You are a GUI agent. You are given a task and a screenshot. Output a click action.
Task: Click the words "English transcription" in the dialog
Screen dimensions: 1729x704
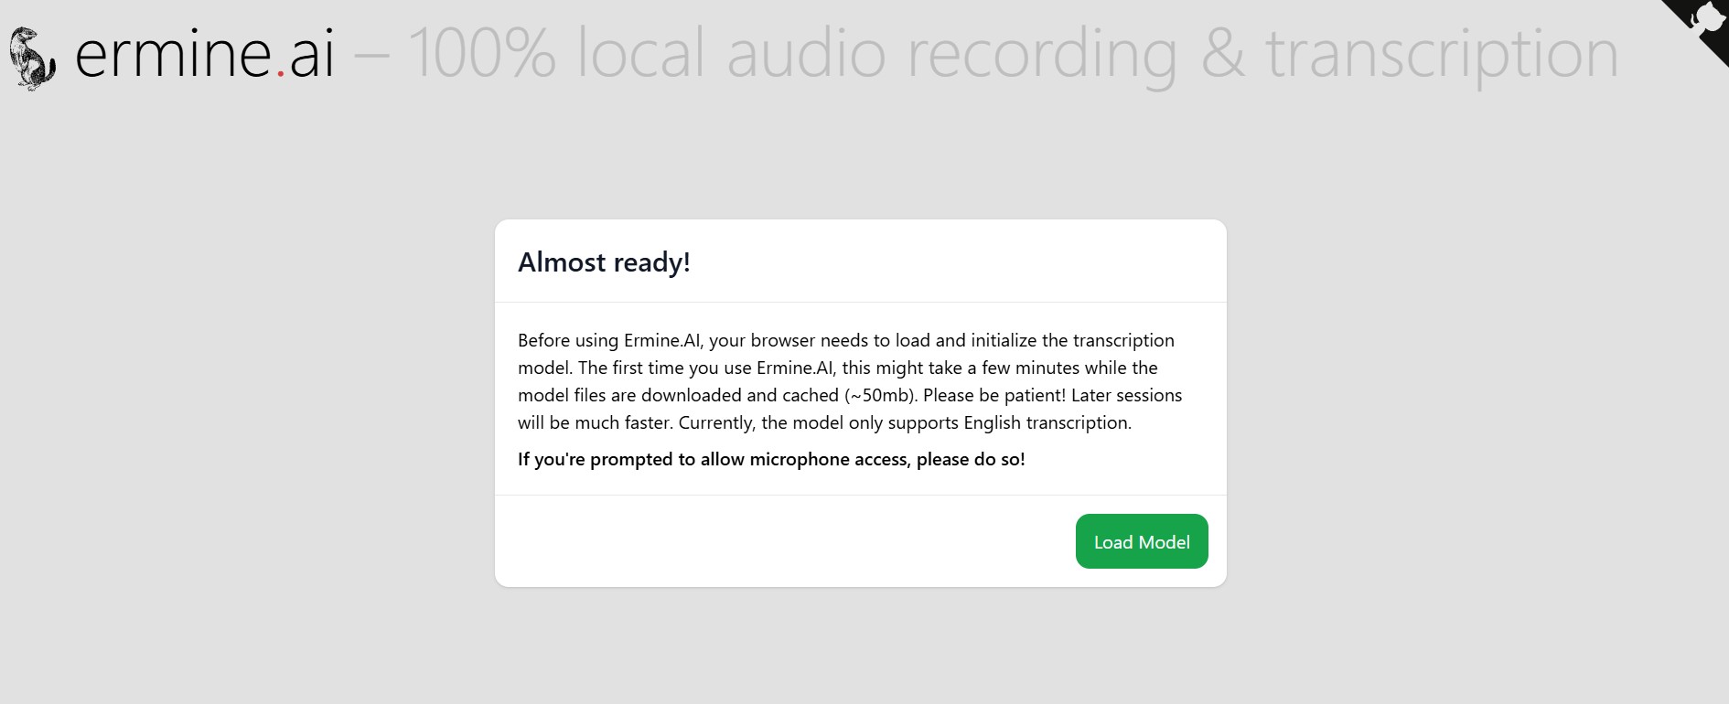click(1047, 422)
